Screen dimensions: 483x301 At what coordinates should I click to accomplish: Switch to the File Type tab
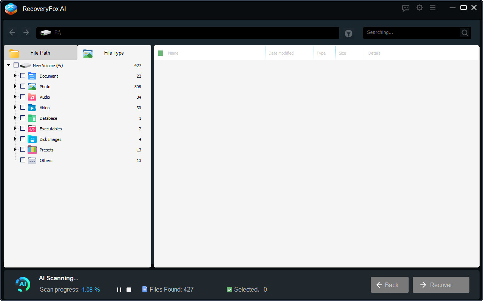point(114,53)
